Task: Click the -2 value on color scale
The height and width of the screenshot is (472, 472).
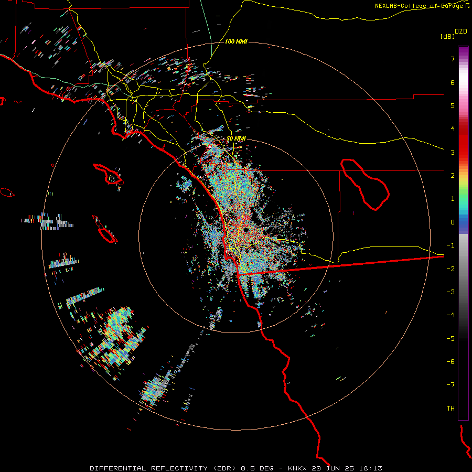Action: point(450,269)
